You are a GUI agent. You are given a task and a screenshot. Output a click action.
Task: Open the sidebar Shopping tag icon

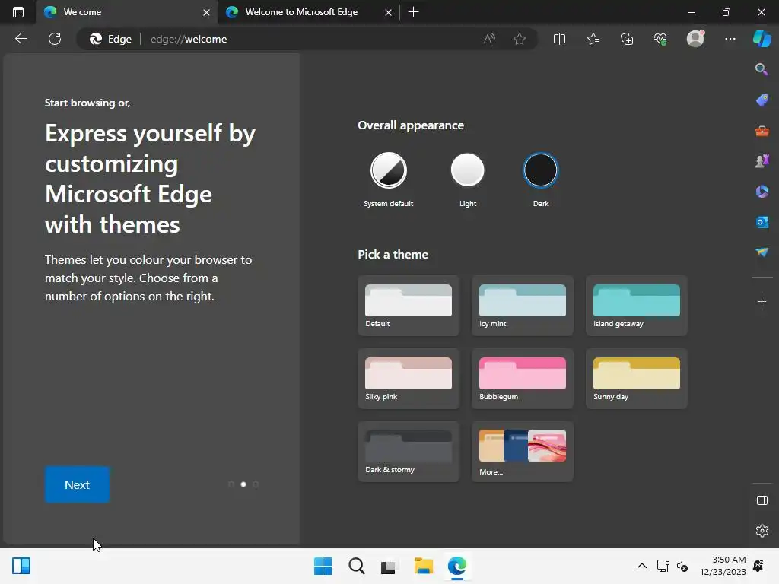point(762,100)
